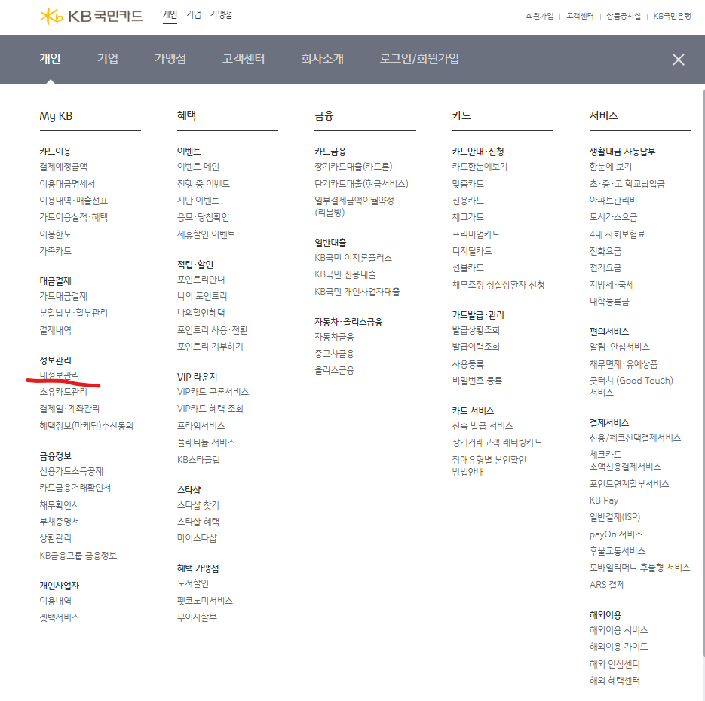Open the 고객센터 tab in the gray bar
The width and height of the screenshot is (705, 701).
tap(244, 59)
